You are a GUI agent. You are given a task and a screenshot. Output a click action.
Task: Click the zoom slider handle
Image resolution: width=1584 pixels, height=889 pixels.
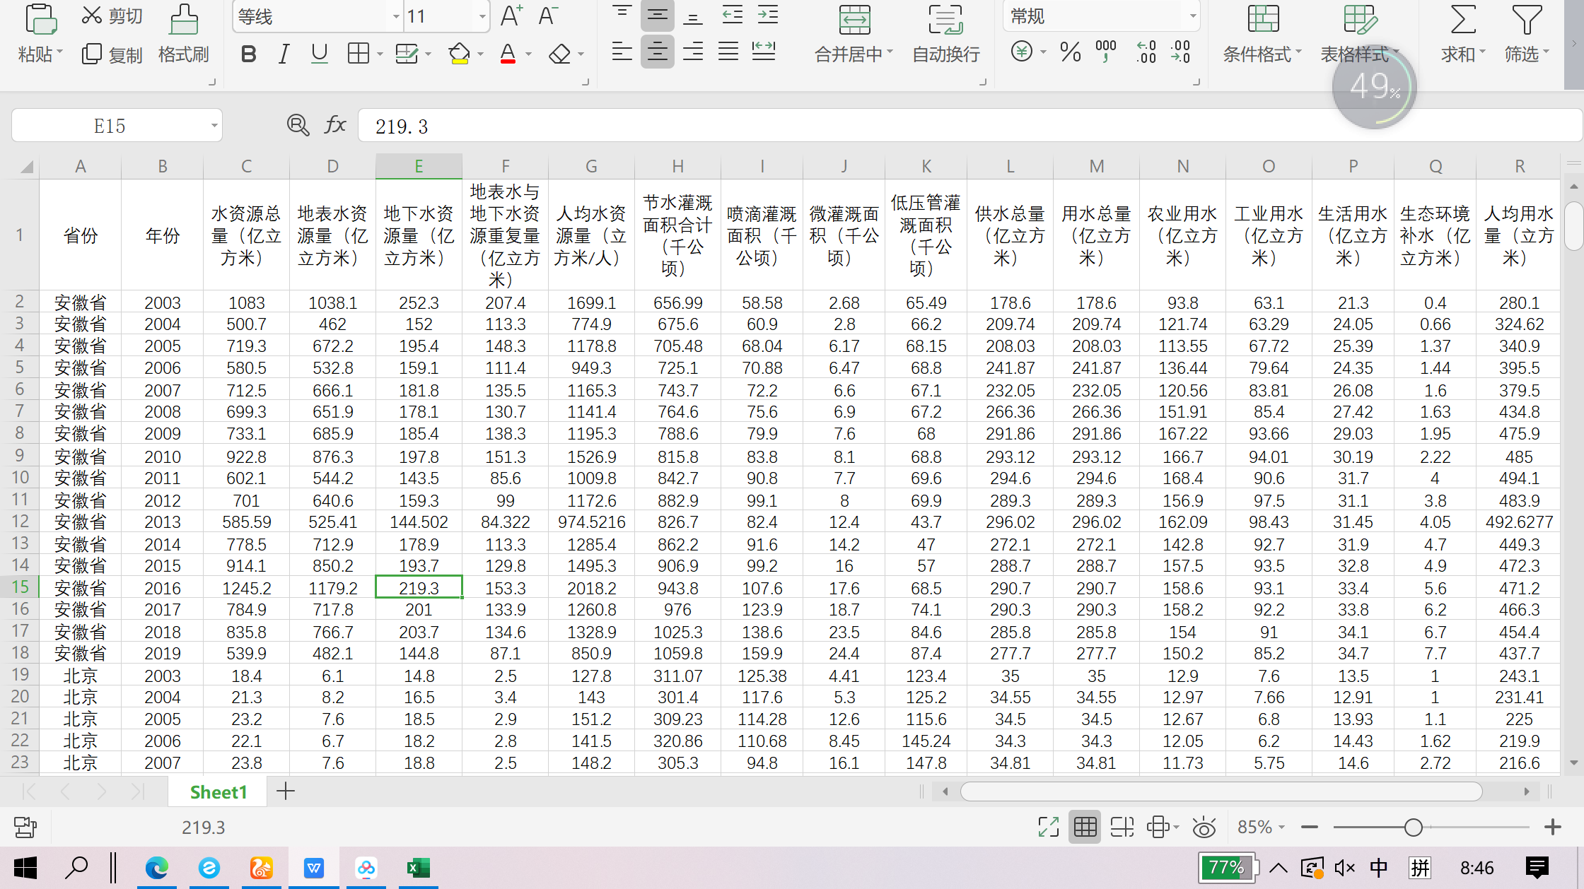(x=1413, y=828)
